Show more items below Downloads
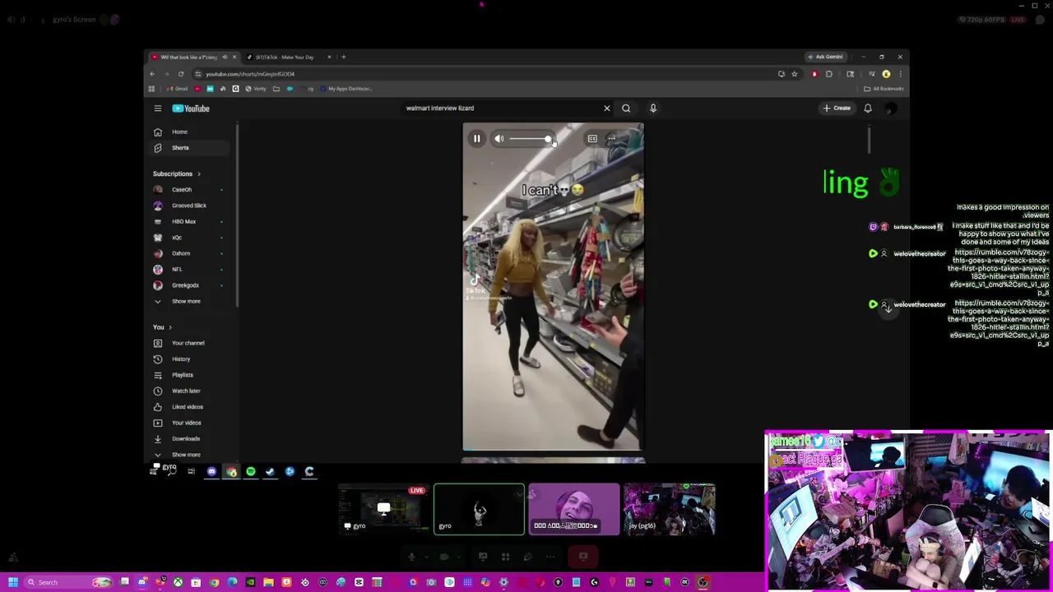Viewport: 1053px width, 592px height. (188, 455)
